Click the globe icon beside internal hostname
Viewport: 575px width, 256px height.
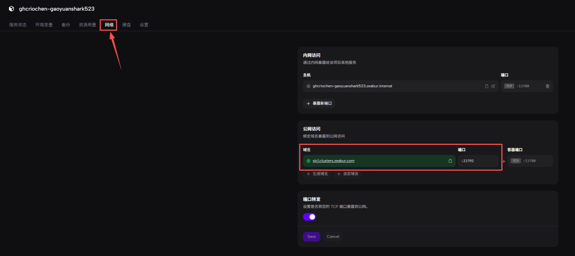[308, 86]
